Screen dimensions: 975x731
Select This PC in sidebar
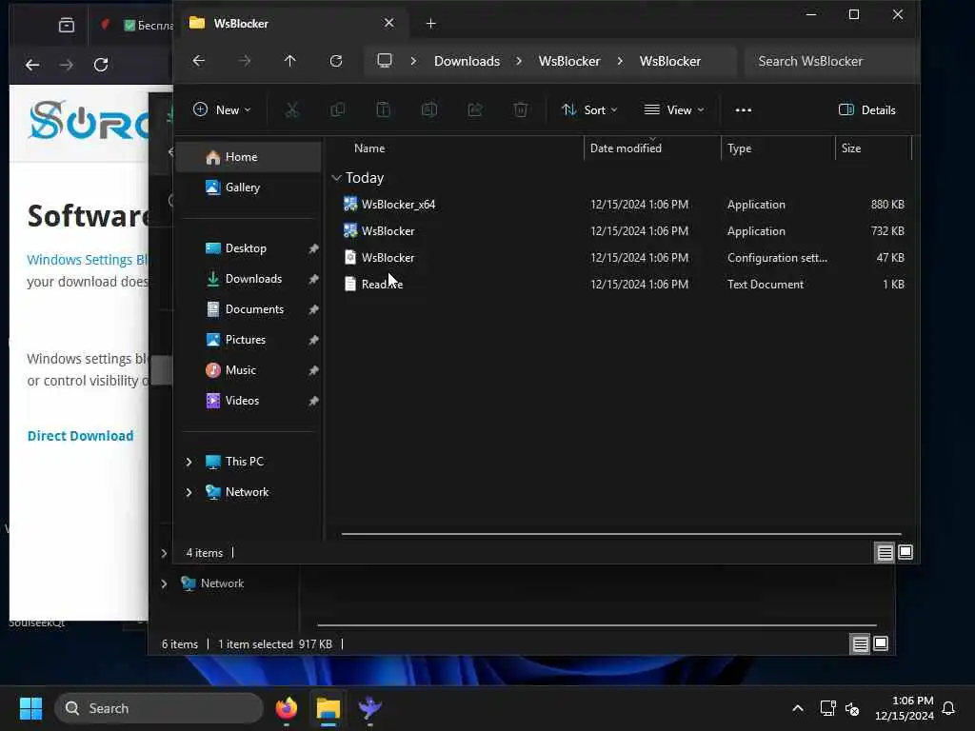[x=244, y=462]
